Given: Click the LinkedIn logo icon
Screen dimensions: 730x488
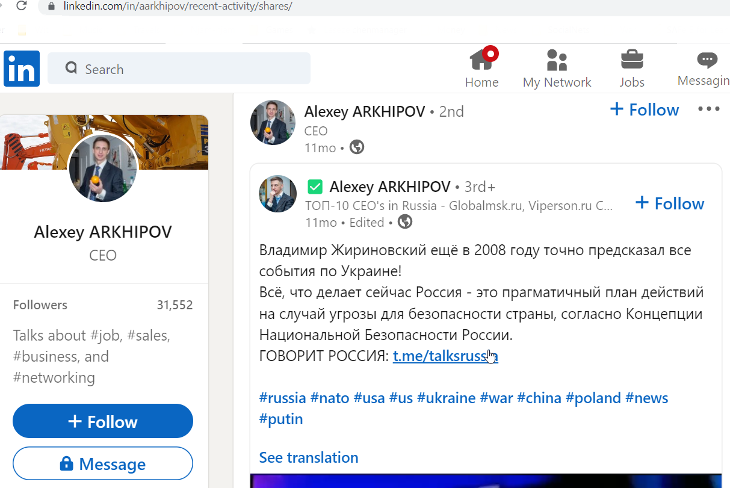Looking at the screenshot, I should click(22, 69).
